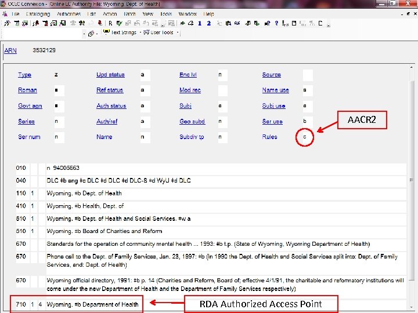This screenshot has width=418, height=313.
Task: Click the blue question mark help icon
Action: (276, 23)
